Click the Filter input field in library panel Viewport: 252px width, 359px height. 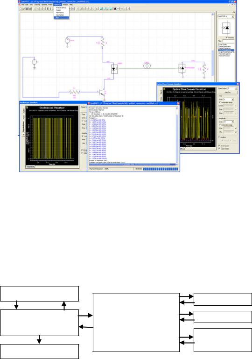coord(229,41)
